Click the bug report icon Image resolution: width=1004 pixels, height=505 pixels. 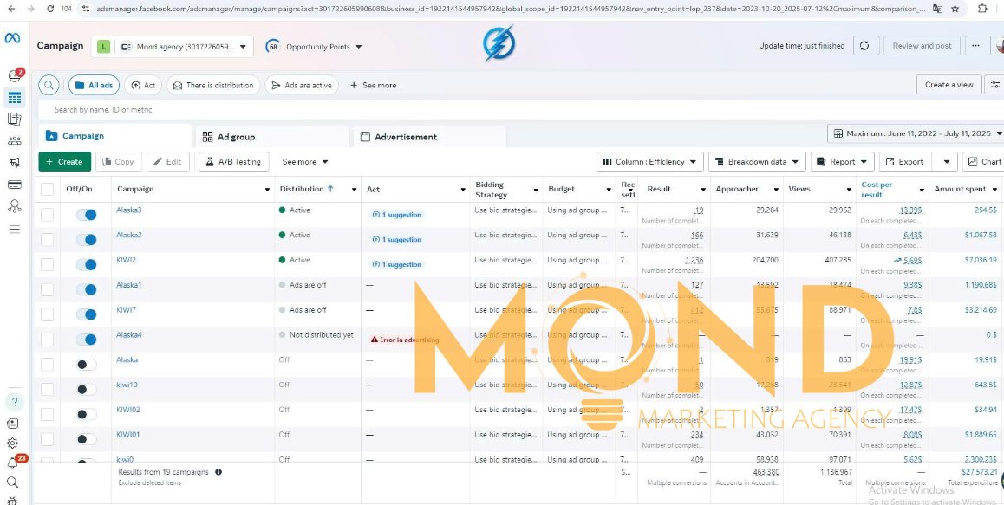13,501
